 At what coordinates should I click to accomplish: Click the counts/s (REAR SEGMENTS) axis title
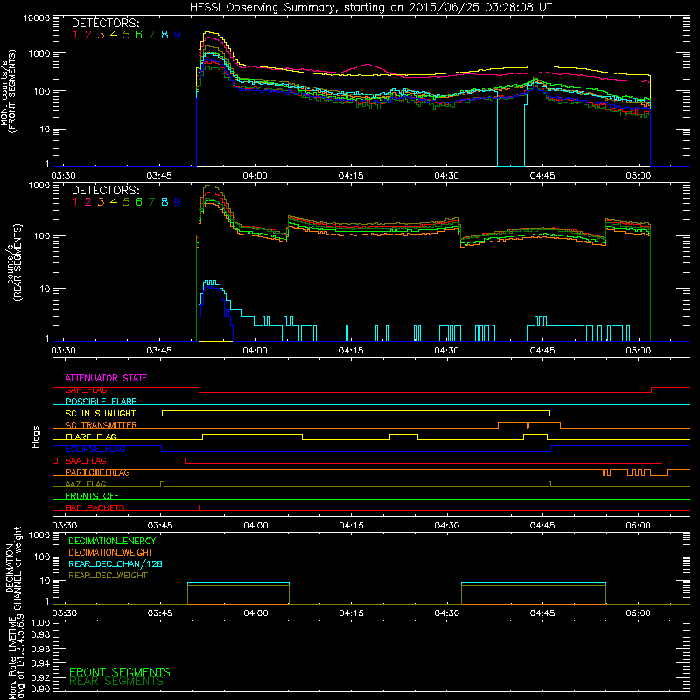coord(14,262)
